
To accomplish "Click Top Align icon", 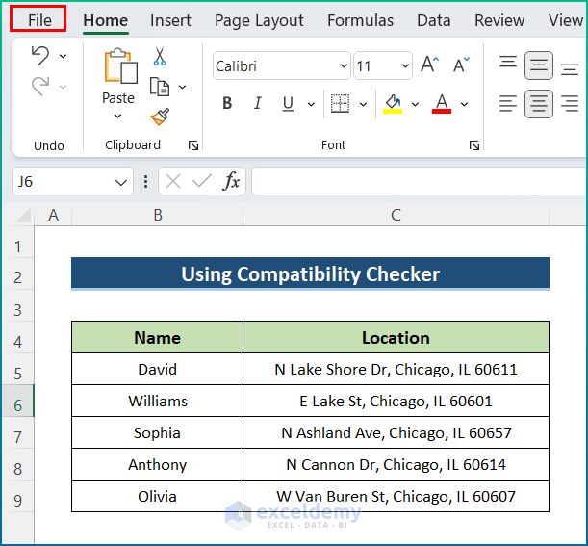I will coord(508,63).
